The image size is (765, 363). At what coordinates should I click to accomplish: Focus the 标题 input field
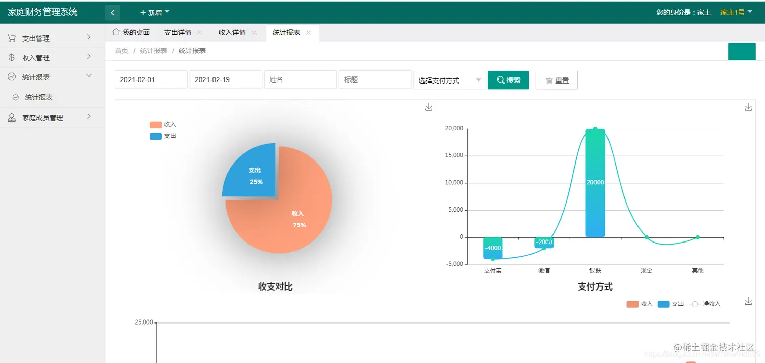tap(375, 79)
